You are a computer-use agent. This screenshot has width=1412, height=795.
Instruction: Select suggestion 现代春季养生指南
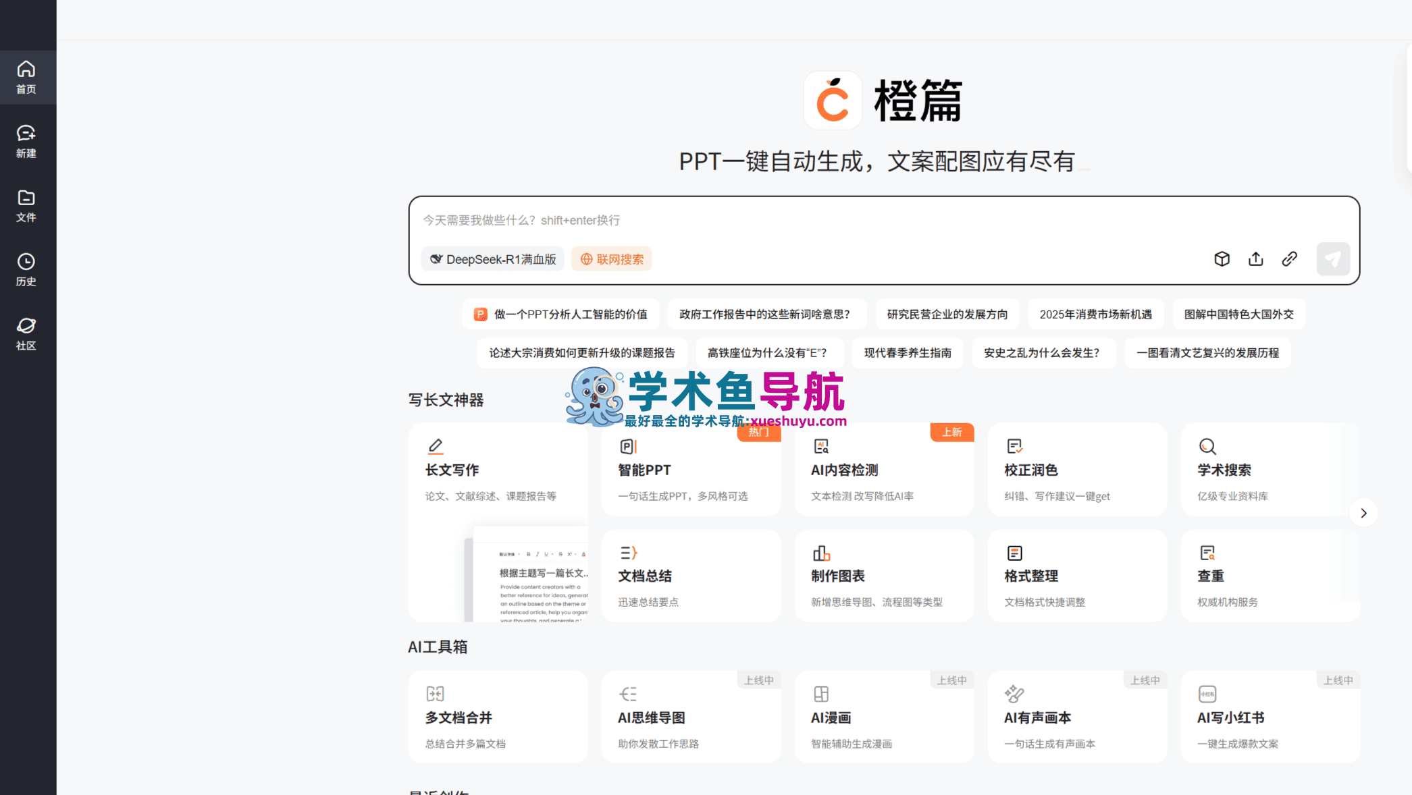908,353
